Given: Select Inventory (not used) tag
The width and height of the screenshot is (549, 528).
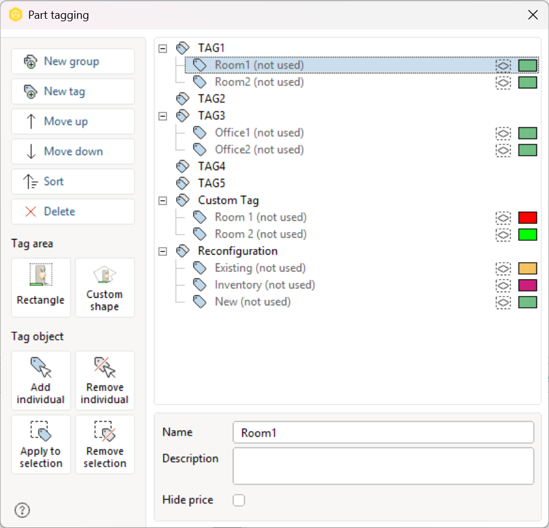Looking at the screenshot, I should (x=265, y=285).
